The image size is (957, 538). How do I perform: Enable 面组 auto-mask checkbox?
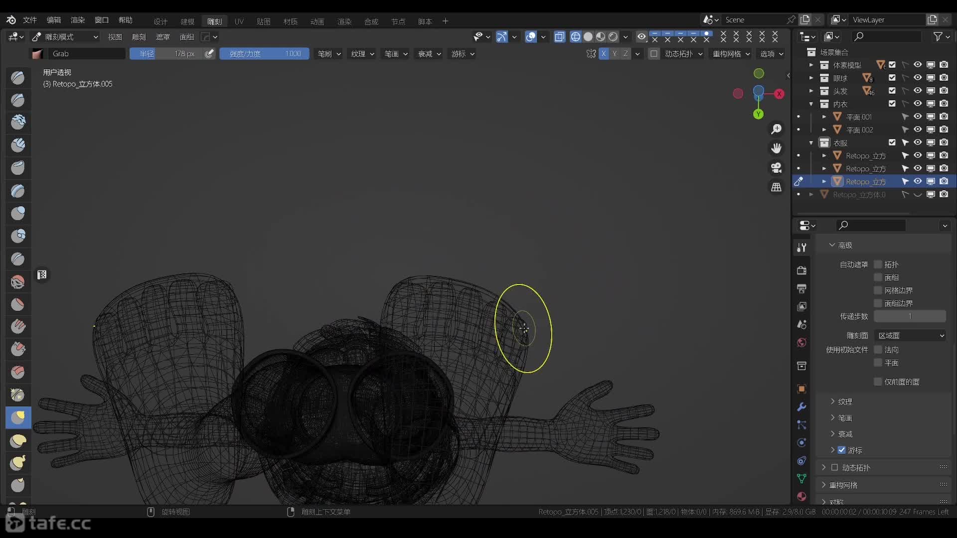[x=878, y=277]
